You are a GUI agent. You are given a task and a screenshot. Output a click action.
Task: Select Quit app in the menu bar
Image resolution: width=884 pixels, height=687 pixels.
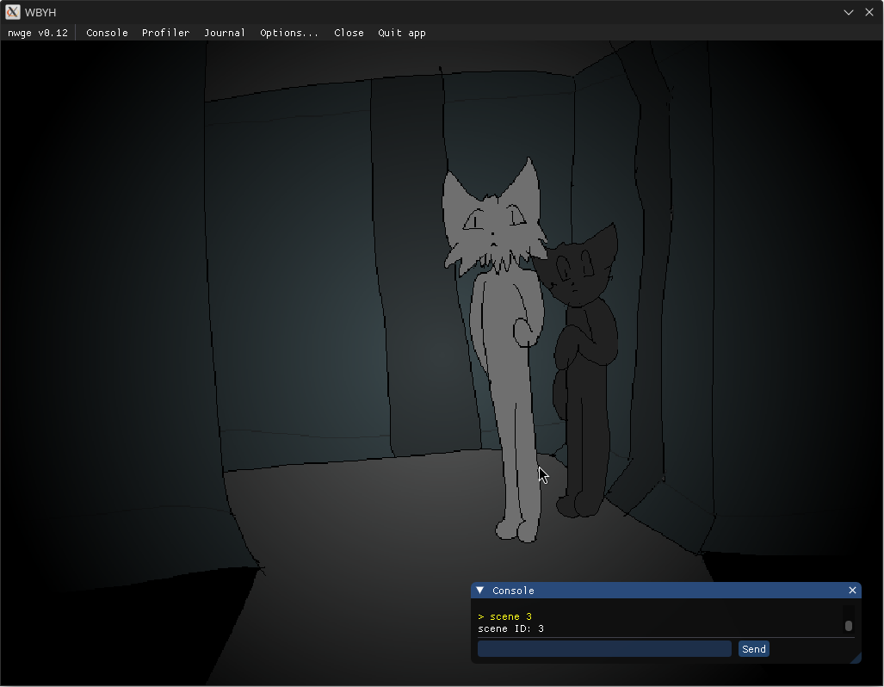402,33
